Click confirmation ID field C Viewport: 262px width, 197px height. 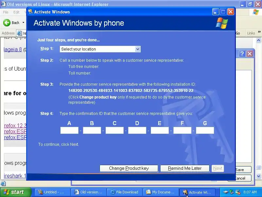click(x=115, y=130)
